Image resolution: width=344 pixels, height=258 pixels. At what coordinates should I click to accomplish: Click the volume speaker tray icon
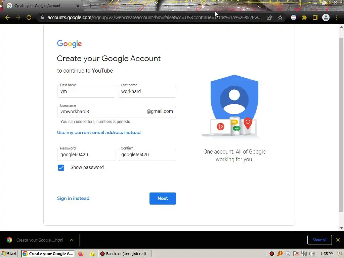click(312, 254)
